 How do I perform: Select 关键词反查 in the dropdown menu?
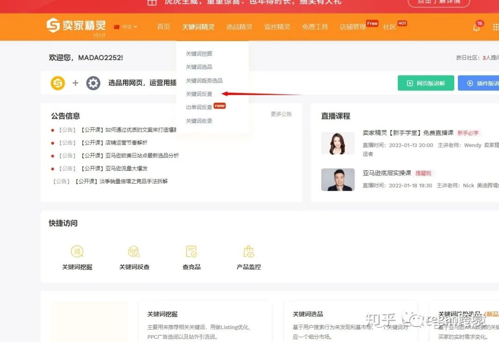[x=199, y=94]
